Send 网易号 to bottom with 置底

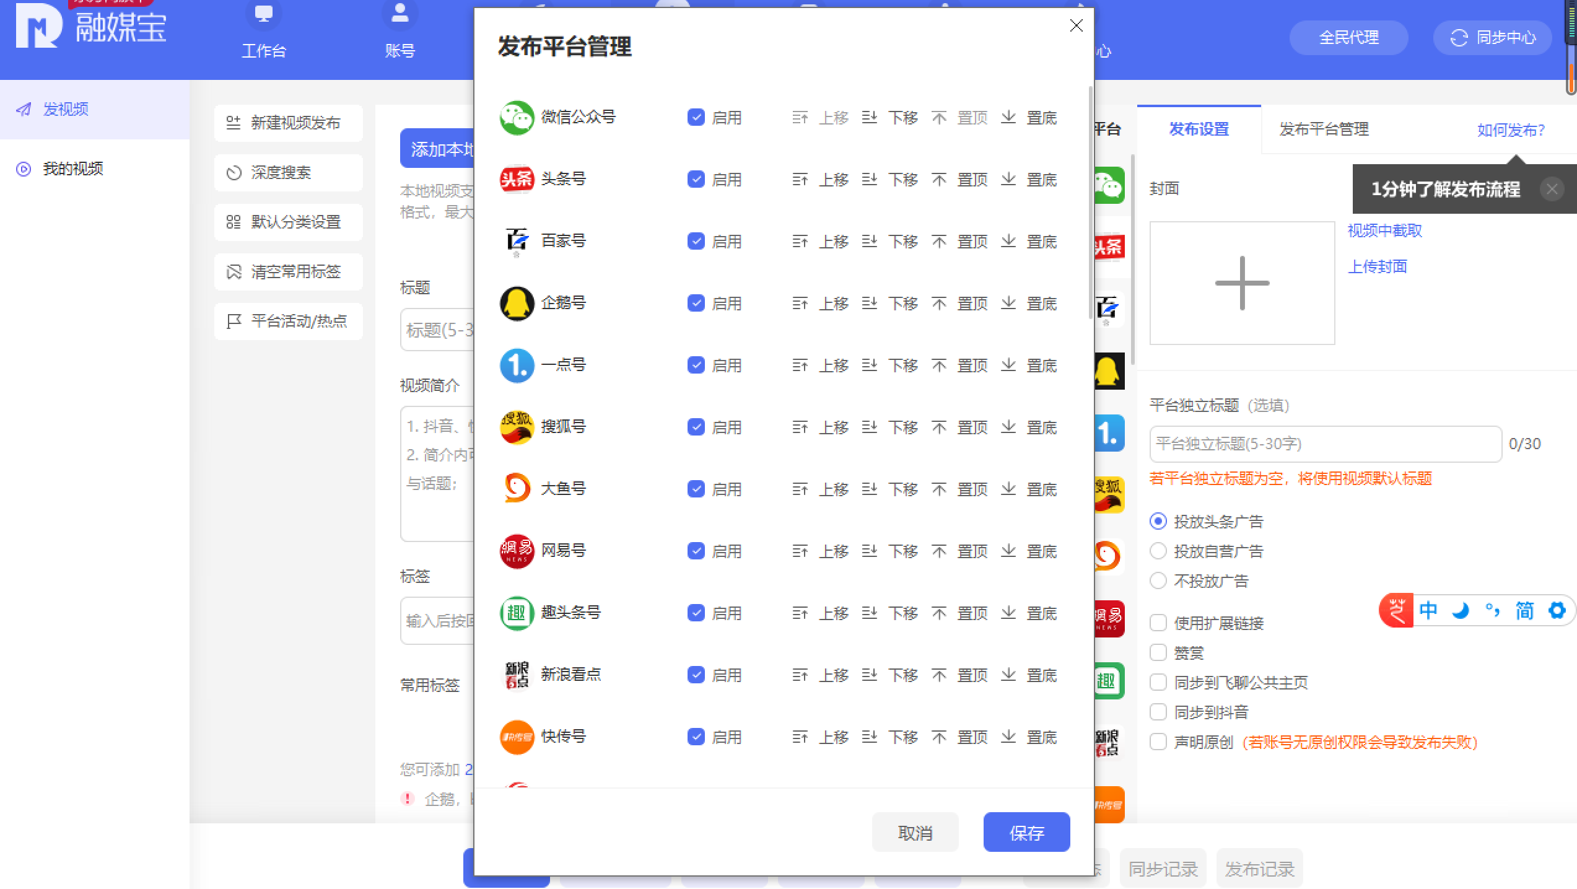tap(1029, 551)
